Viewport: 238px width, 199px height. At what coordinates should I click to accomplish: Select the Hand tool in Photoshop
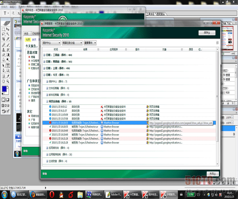click(x=3, y=81)
